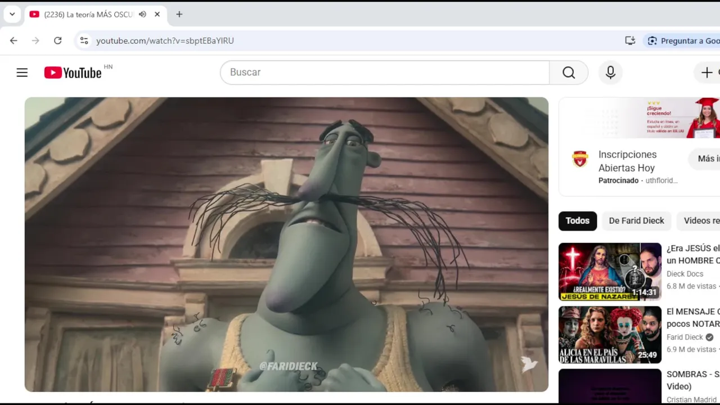Screen dimensions: 720x405
Task: Go to Farid Dieck channel name
Action: click(x=685, y=337)
